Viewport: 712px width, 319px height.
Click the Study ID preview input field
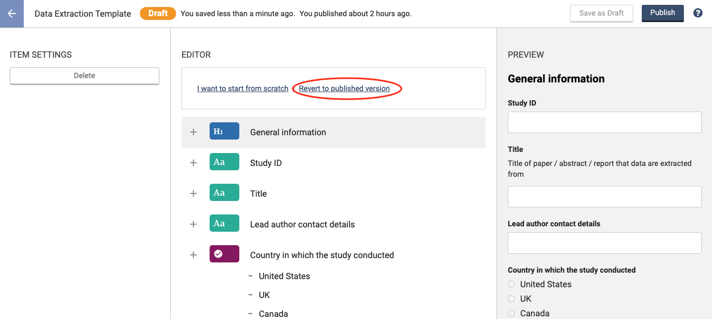[x=604, y=122]
